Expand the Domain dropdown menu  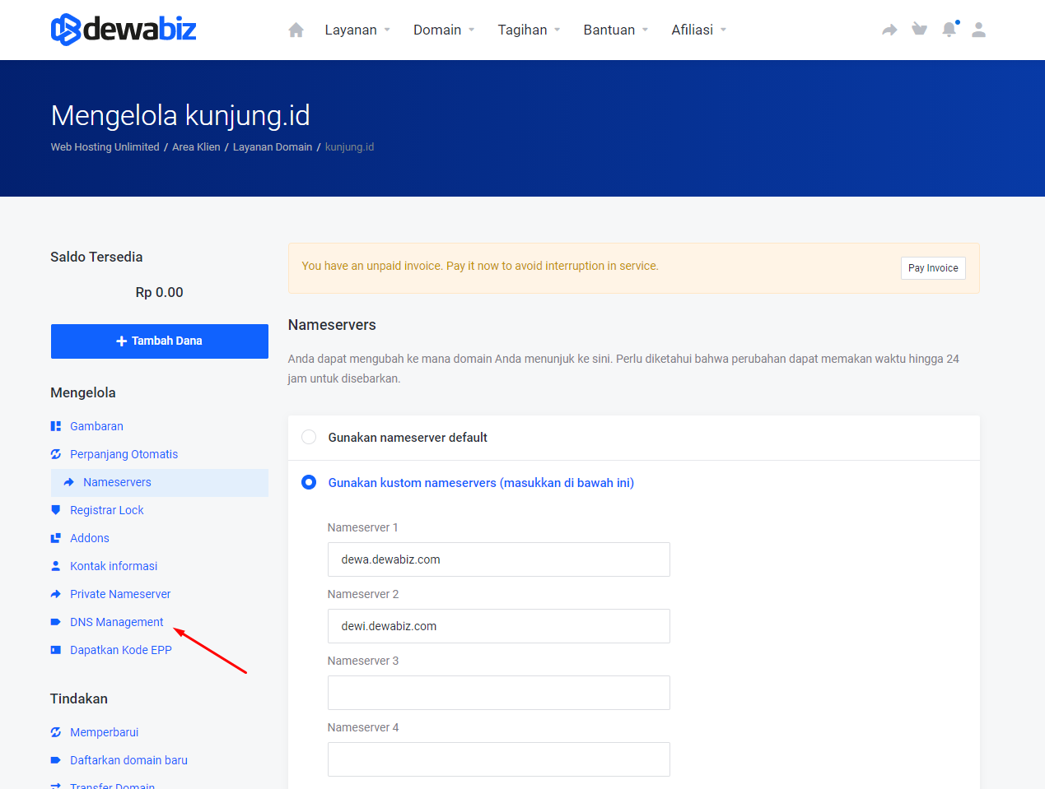pos(444,30)
